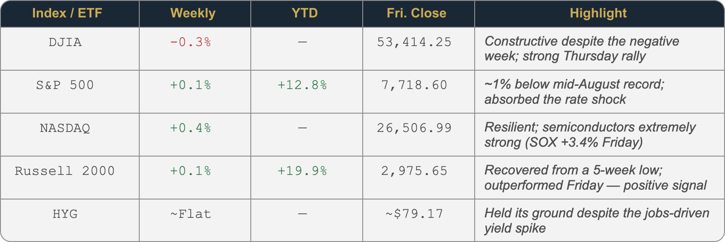The height and width of the screenshot is (242, 725).
Task: Select the Weekly column header
Action: tap(193, 13)
